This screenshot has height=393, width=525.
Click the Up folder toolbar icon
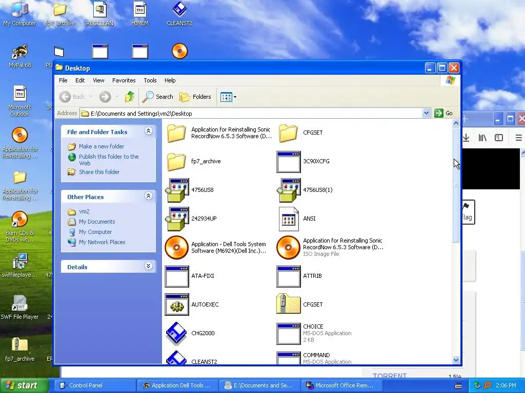130,97
